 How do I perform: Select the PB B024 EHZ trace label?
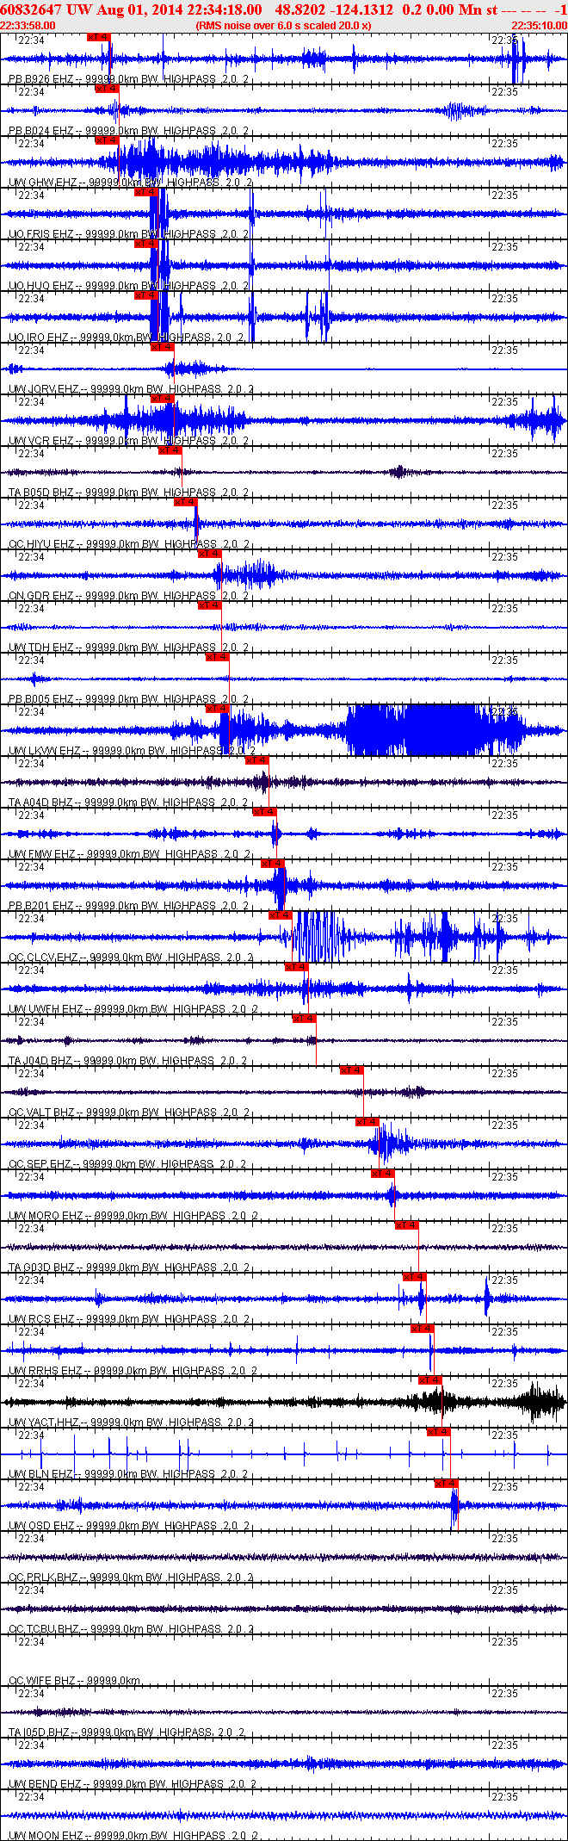128,131
